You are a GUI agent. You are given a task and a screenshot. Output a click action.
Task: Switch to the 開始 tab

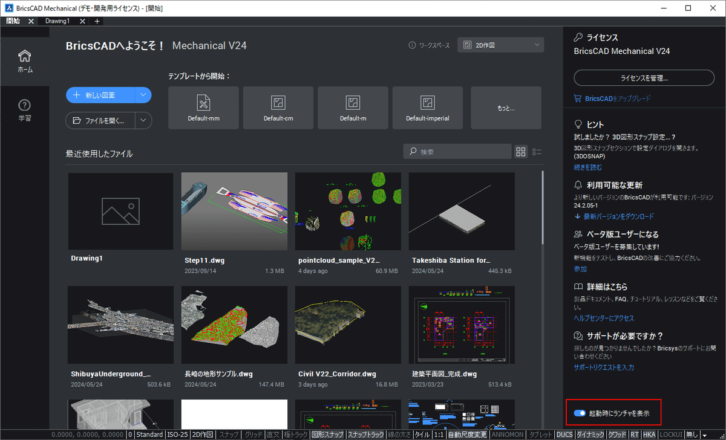coord(13,21)
